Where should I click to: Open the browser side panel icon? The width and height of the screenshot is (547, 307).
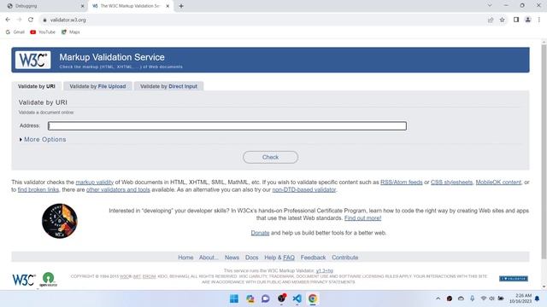pos(516,20)
